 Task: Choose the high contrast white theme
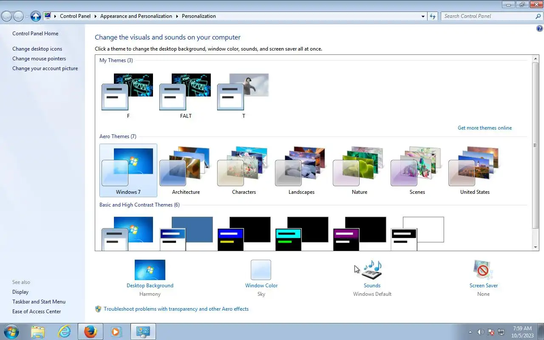[x=417, y=233]
